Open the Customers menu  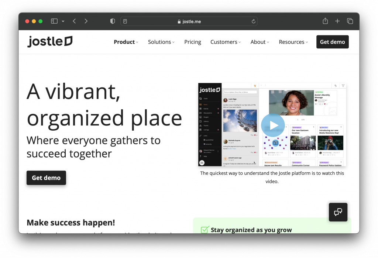(226, 42)
